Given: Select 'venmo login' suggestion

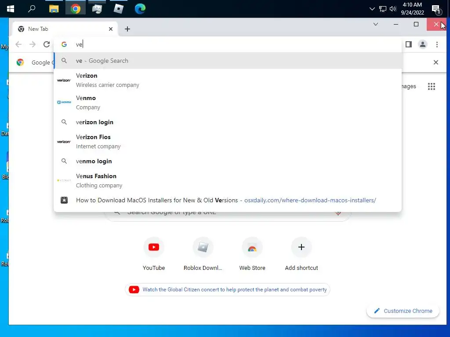Looking at the screenshot, I should pos(228,161).
